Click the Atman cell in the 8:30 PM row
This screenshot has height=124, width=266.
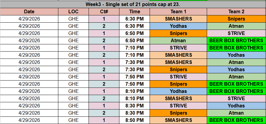coord(236,113)
